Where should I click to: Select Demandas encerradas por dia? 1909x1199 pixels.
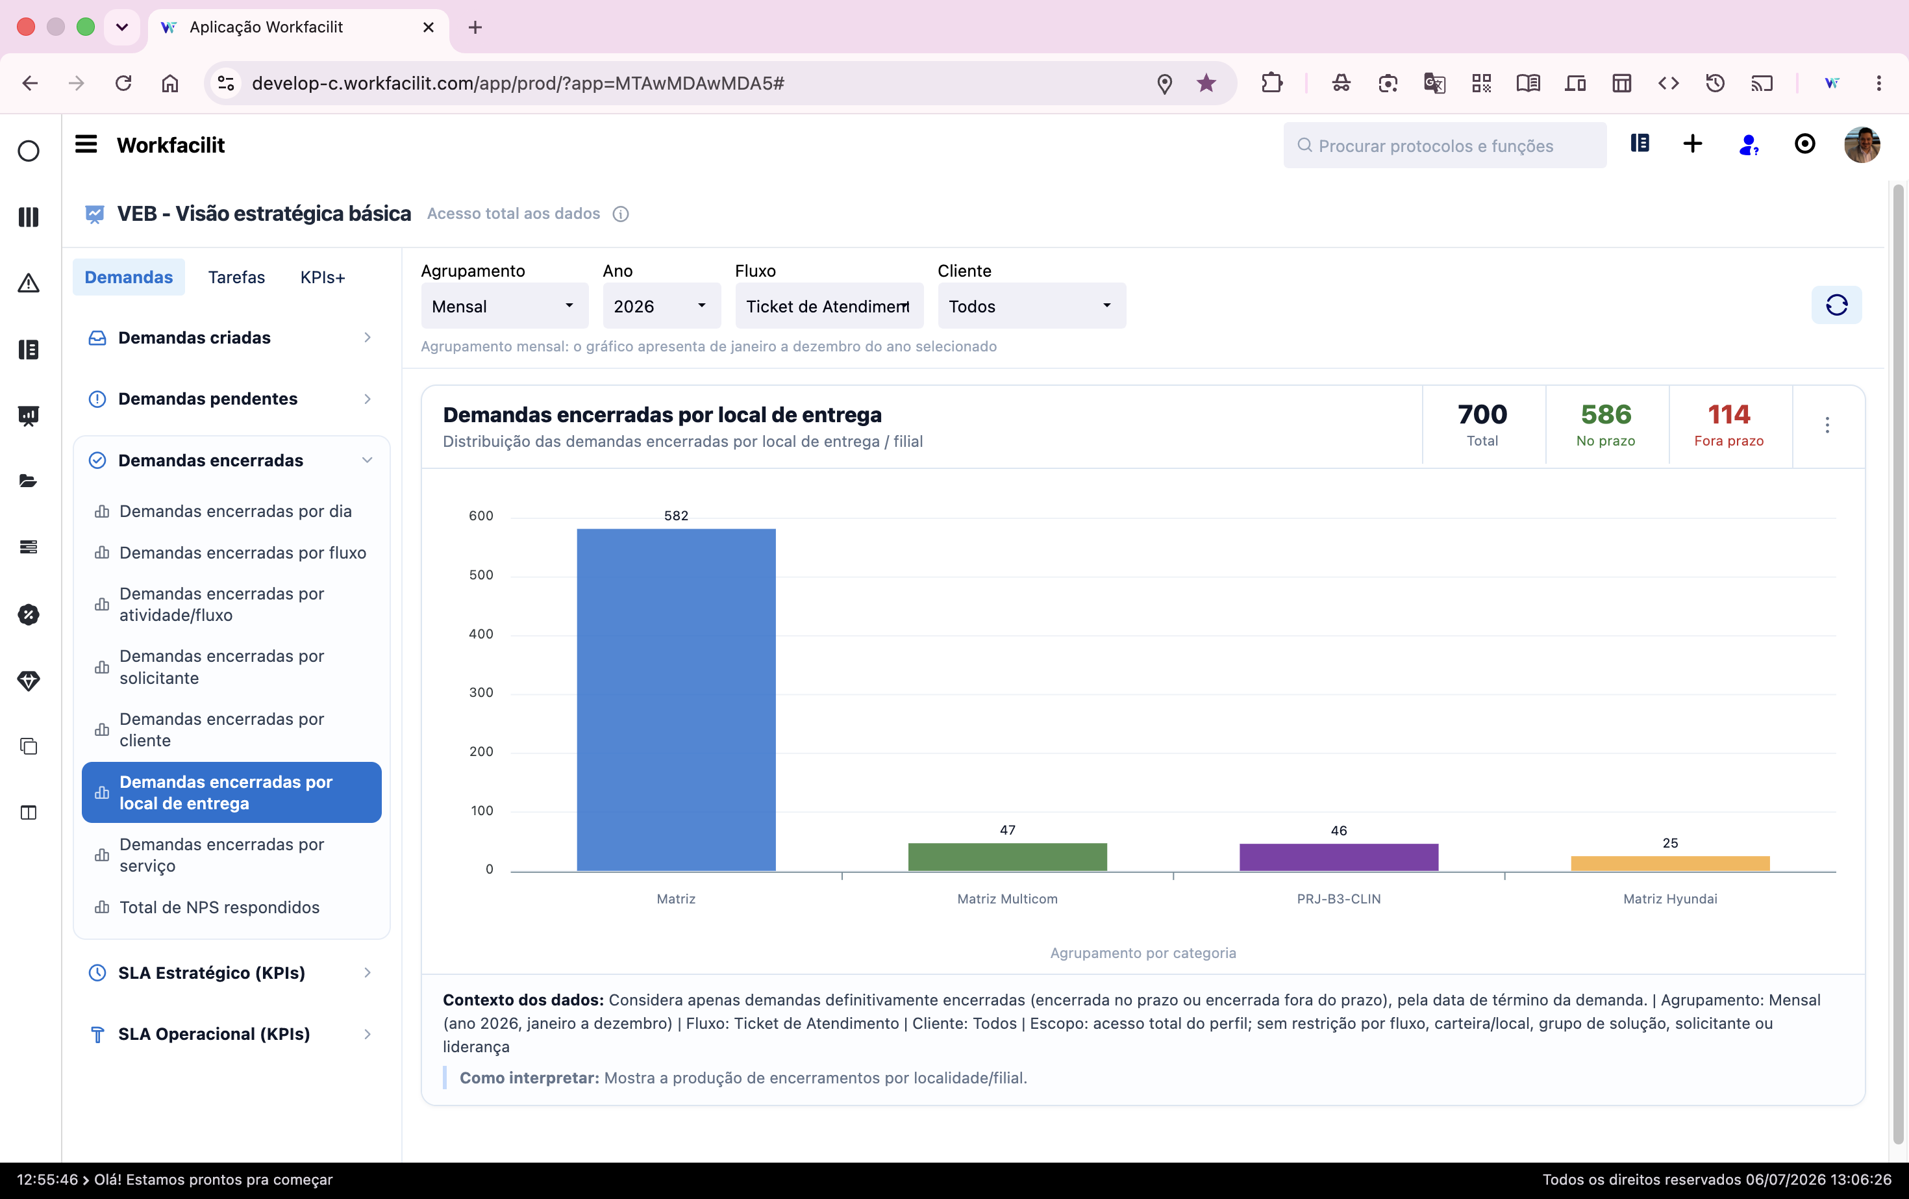coord(232,511)
